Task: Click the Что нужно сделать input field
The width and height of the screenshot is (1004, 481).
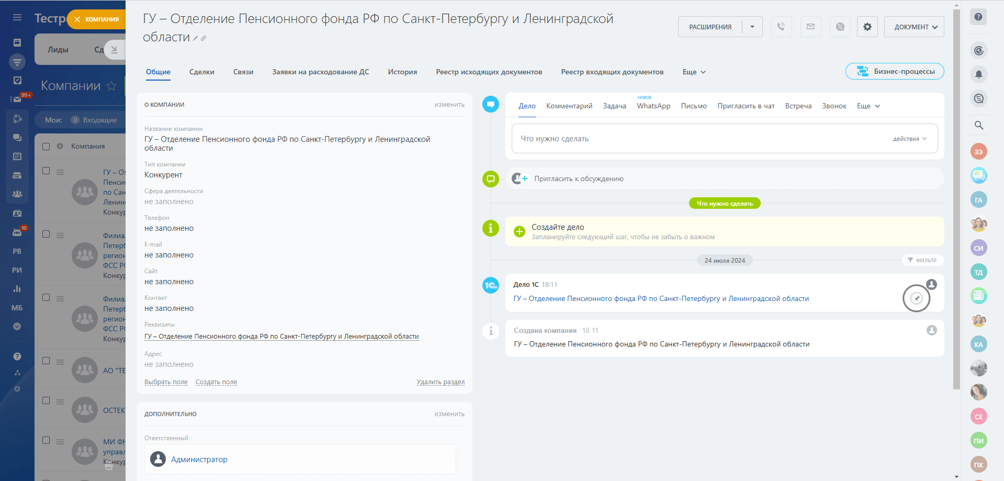Action: (x=680, y=139)
